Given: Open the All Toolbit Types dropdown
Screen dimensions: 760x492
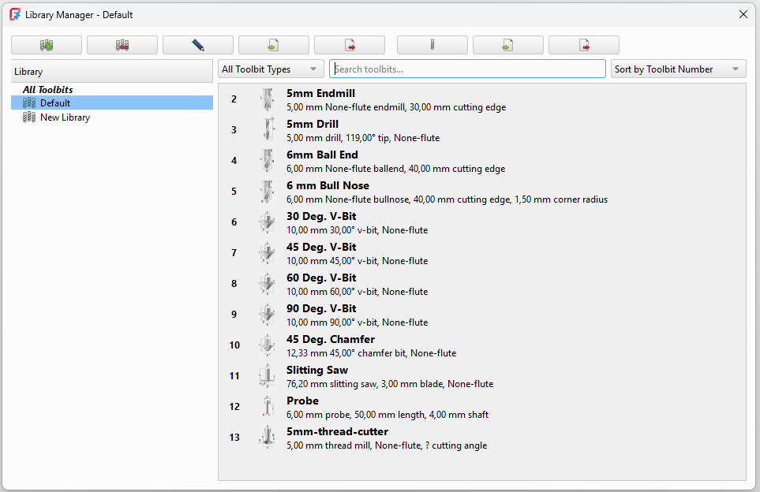Looking at the screenshot, I should [x=271, y=69].
